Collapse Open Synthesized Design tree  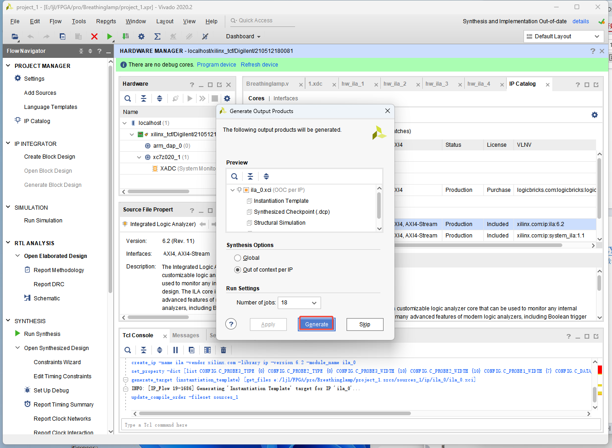click(x=17, y=348)
